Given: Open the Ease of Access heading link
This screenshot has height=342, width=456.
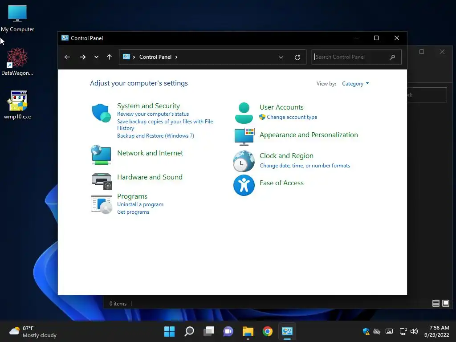Looking at the screenshot, I should (281, 183).
